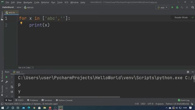Click the Stop square icon in the Run panel

7,88
